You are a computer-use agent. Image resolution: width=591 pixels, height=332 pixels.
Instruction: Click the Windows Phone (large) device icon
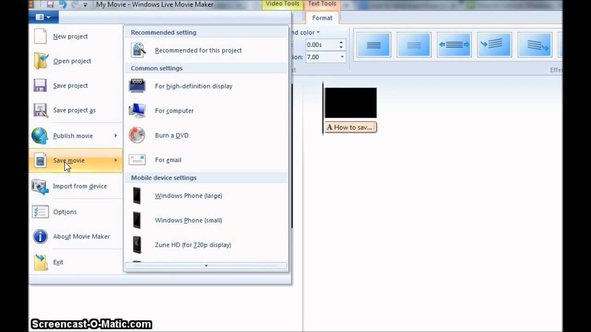(137, 196)
